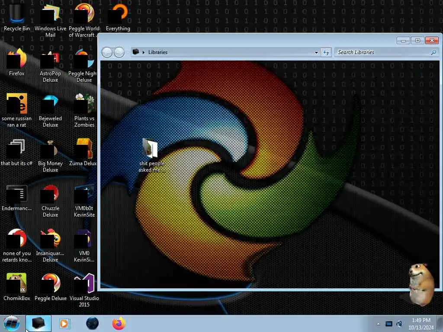Launch Firefox from the taskbar

point(119,323)
